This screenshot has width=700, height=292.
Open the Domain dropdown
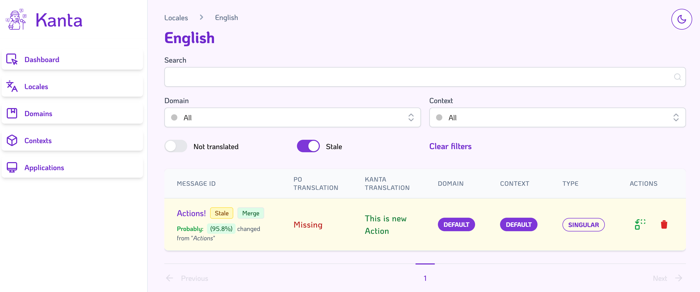click(292, 117)
